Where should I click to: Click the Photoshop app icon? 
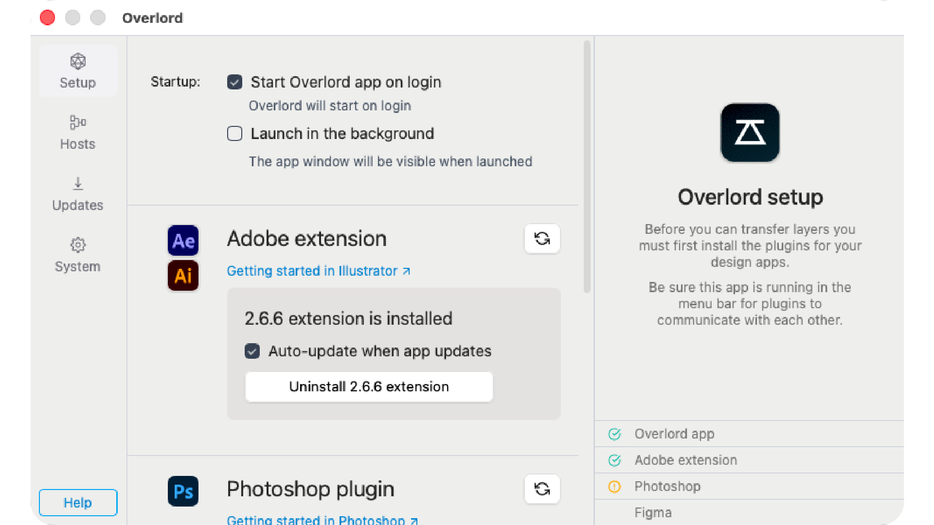point(183,491)
